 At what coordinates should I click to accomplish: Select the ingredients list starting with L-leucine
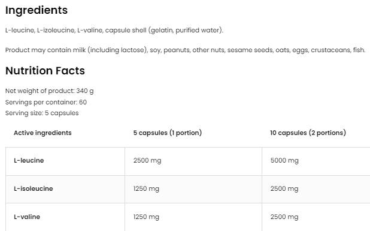pyautogui.click(x=114, y=30)
